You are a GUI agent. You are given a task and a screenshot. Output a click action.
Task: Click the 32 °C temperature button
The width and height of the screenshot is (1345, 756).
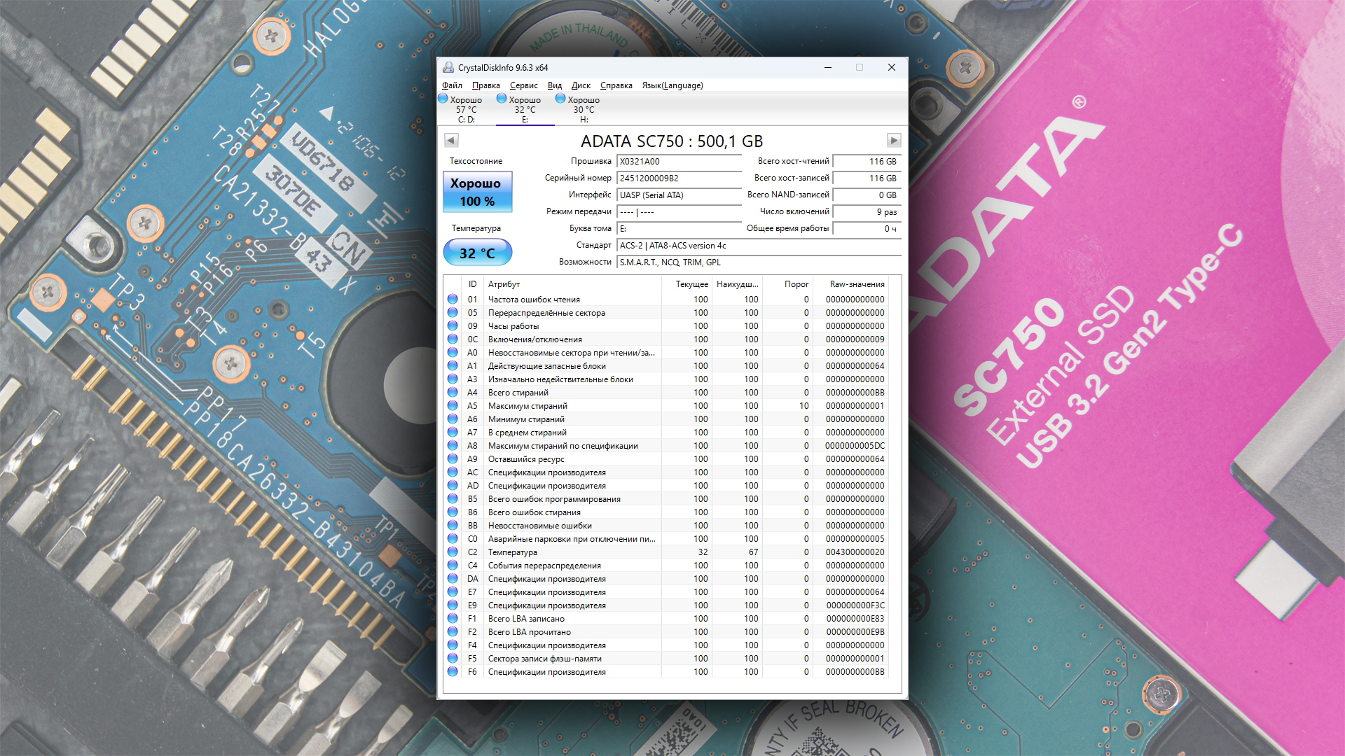477,253
